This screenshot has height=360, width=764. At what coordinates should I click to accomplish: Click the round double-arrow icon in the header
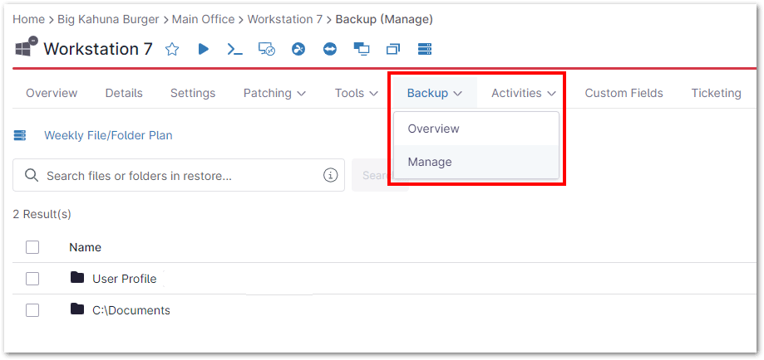pyautogui.click(x=330, y=50)
